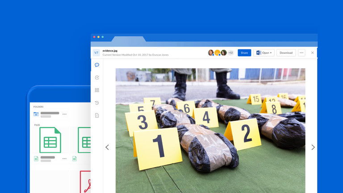Open the folder's three-dot menu

(x=64, y=114)
